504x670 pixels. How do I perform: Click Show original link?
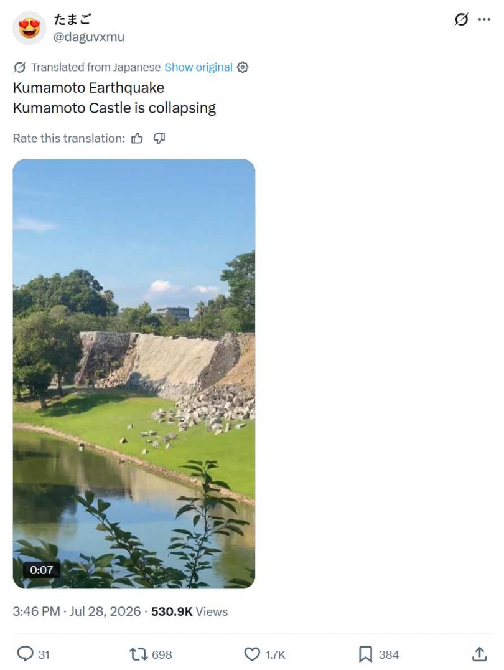click(198, 67)
